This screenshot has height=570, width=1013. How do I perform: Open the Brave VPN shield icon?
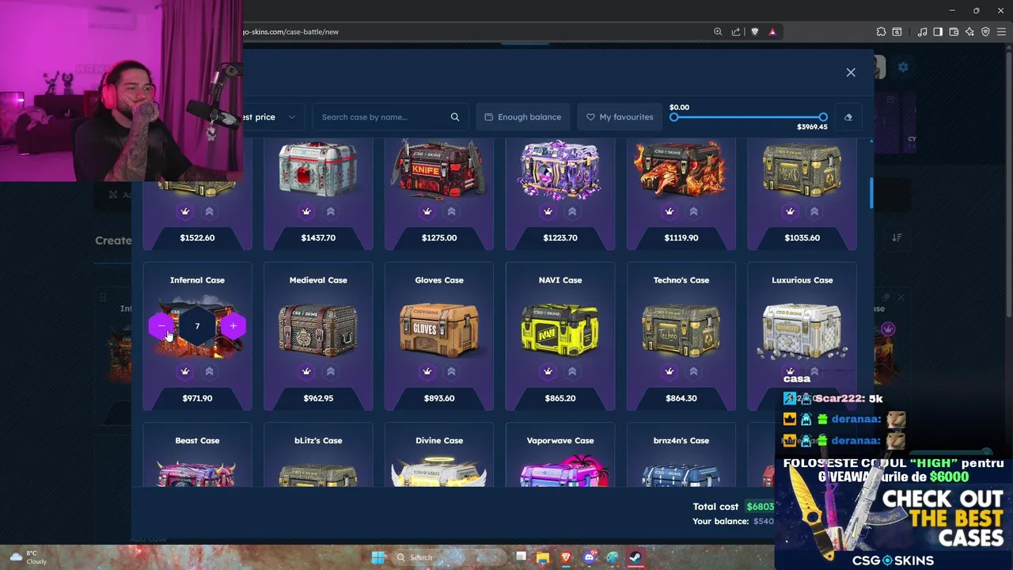point(985,32)
